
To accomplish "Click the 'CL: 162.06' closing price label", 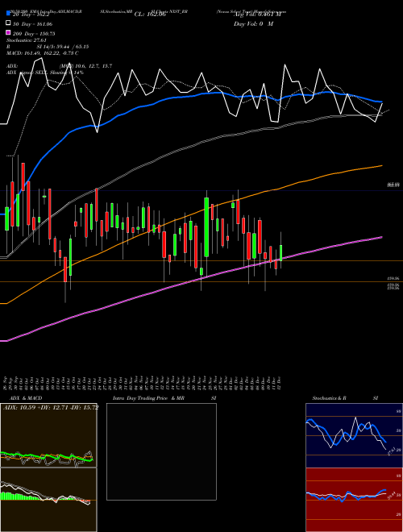I will [150, 15].
